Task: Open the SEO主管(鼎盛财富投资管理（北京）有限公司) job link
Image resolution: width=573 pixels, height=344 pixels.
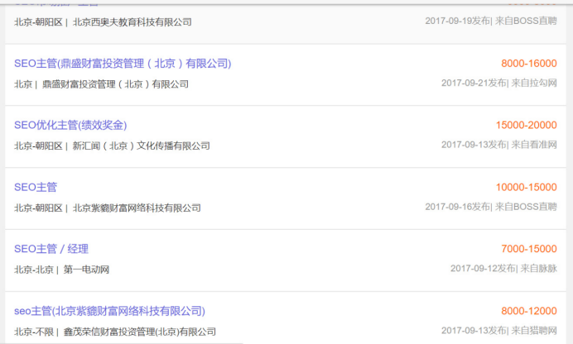Action: (x=123, y=64)
